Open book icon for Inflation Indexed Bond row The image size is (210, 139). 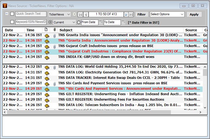pos(47,95)
